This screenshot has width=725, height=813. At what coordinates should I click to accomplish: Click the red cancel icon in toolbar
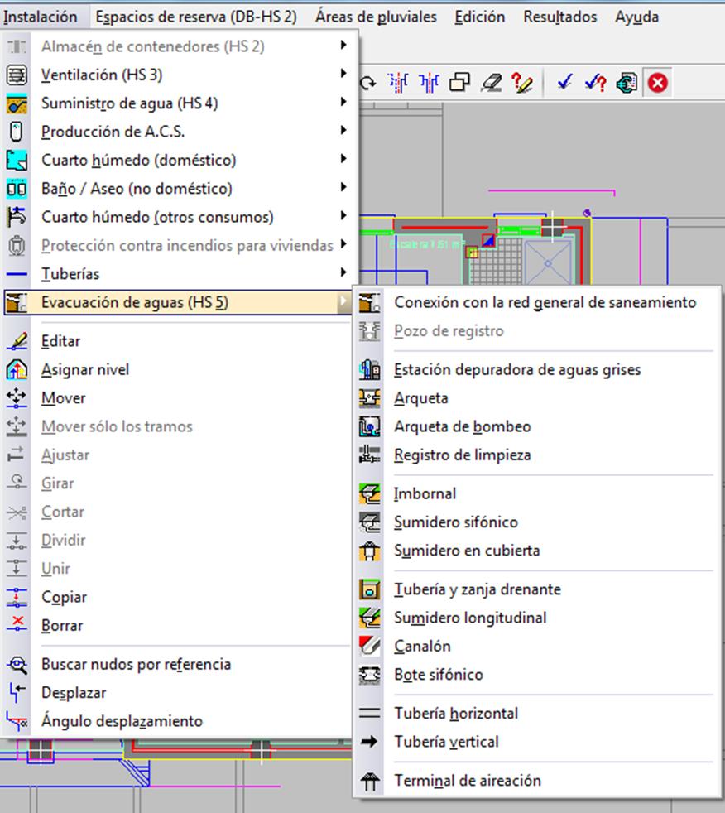pos(658,83)
